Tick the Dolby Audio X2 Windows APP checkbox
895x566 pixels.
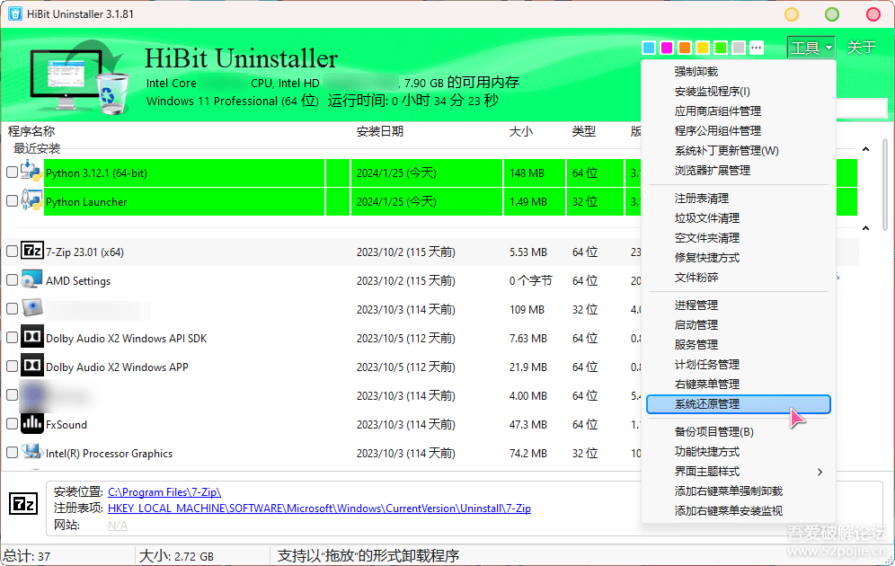pyautogui.click(x=12, y=366)
